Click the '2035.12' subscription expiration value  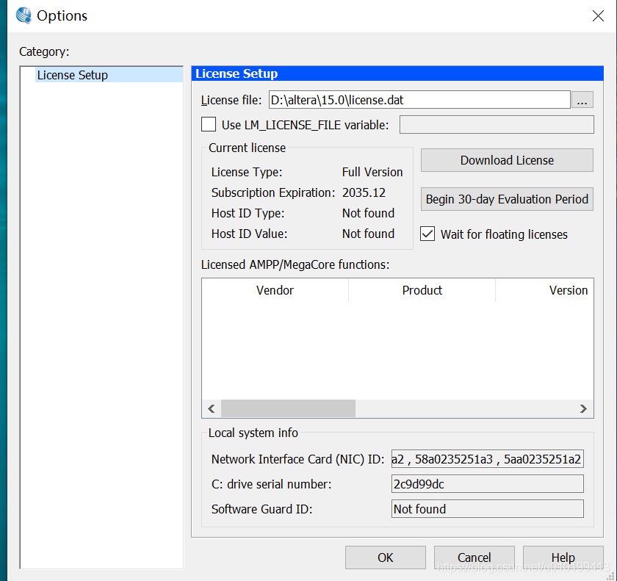(x=364, y=192)
